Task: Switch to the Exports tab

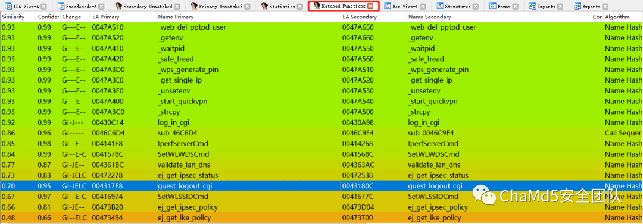Action: point(591,6)
